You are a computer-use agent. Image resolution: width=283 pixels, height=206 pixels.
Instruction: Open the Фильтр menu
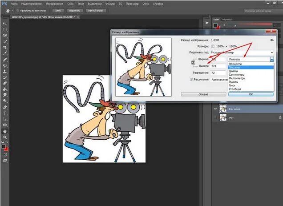pyautogui.click(x=110, y=4)
